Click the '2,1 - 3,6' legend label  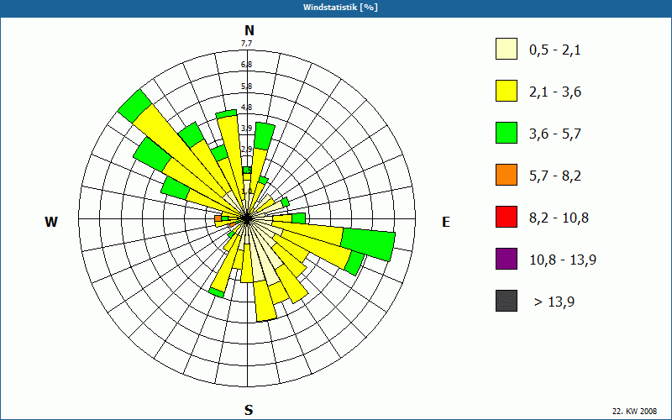pos(555,92)
